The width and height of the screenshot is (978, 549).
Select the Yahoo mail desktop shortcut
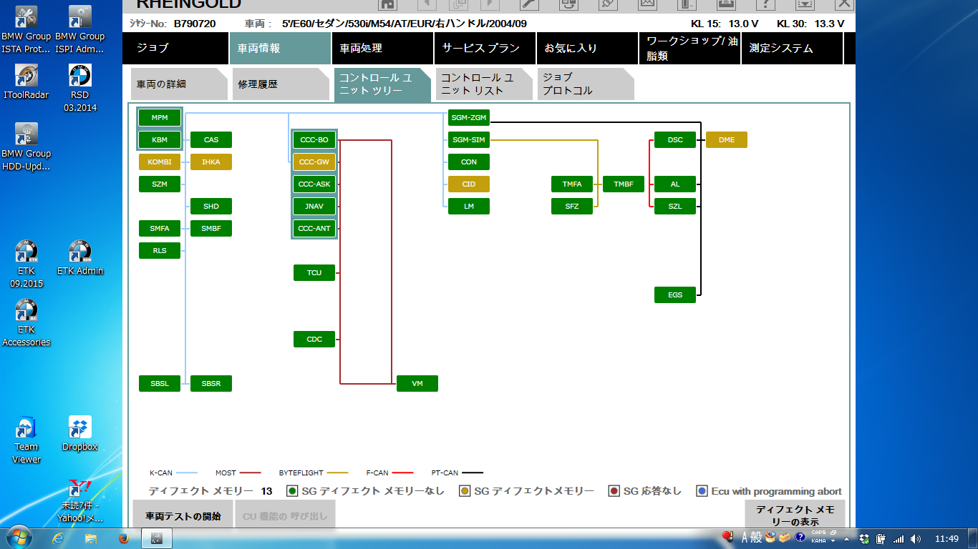tap(80, 500)
